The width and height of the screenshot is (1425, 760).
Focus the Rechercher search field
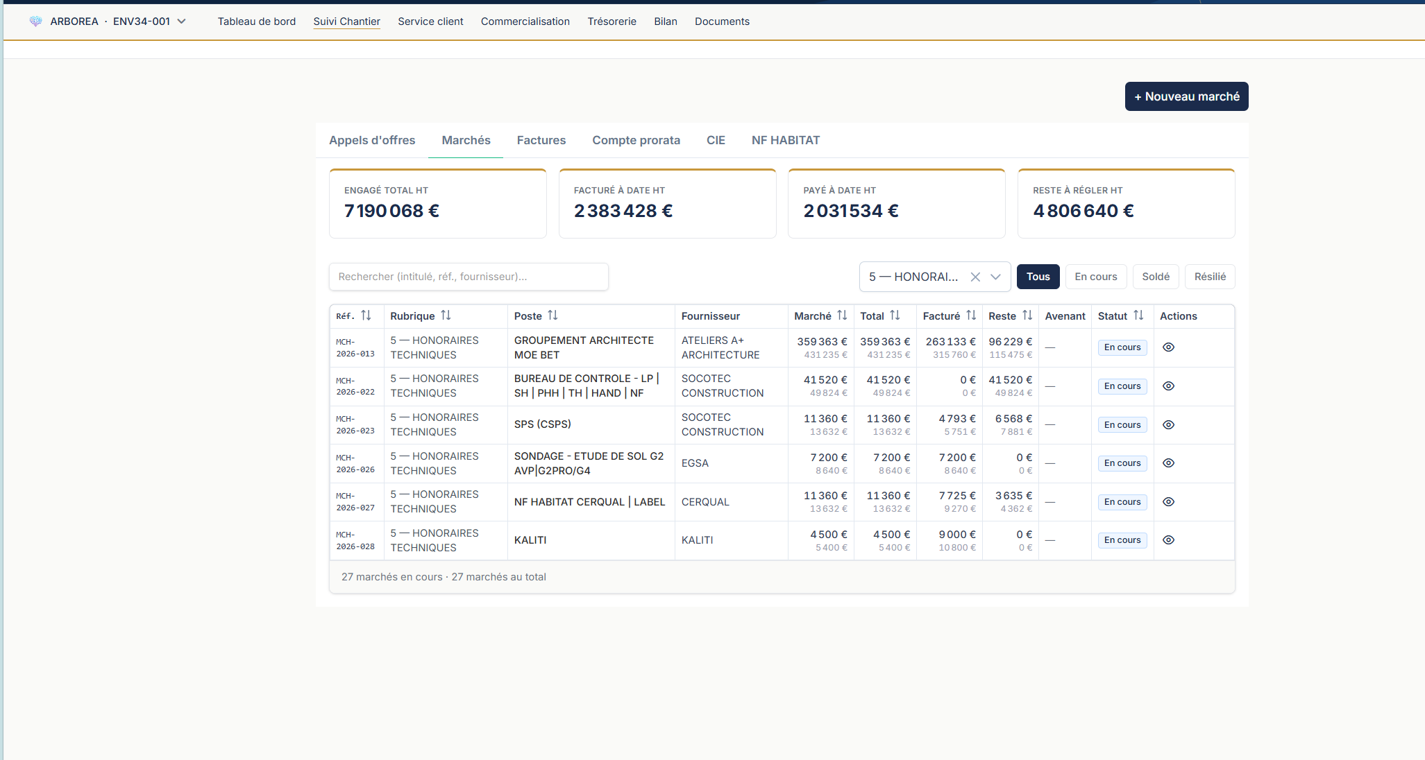click(469, 277)
